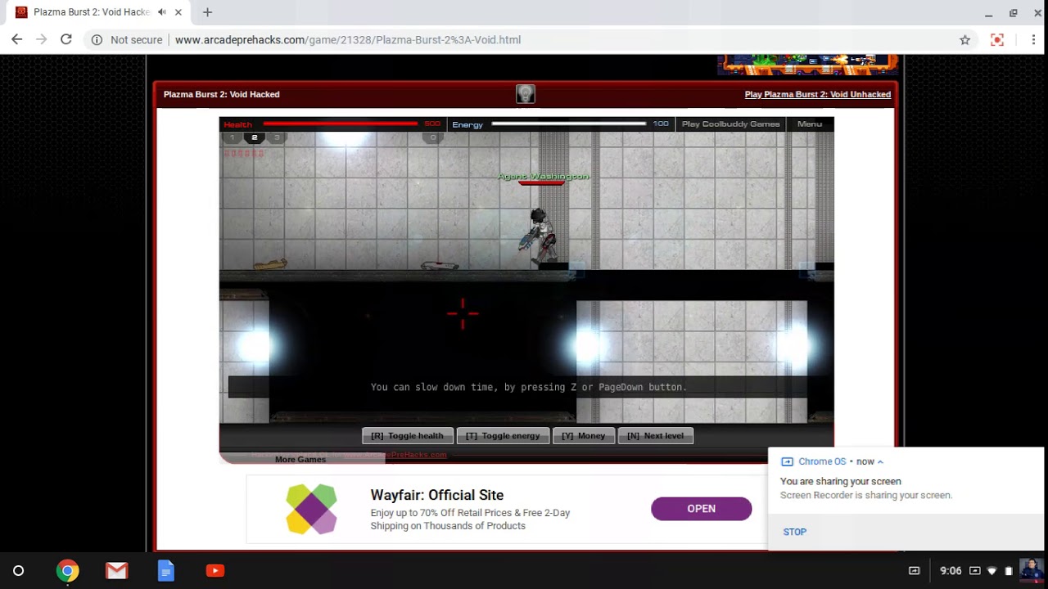Click Play Coolbuddy Games in the game bar
1048x589 pixels.
pos(730,124)
